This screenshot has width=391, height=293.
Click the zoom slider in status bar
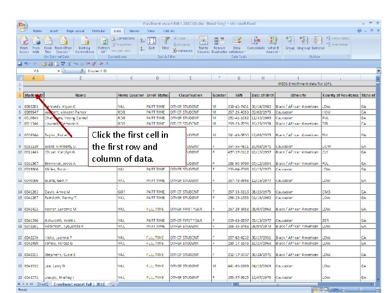(361, 290)
